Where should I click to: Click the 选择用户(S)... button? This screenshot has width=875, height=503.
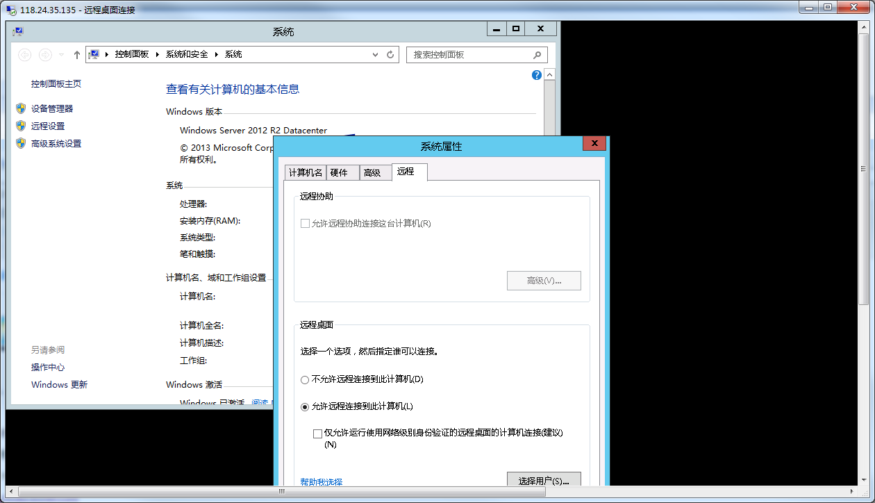point(544,481)
